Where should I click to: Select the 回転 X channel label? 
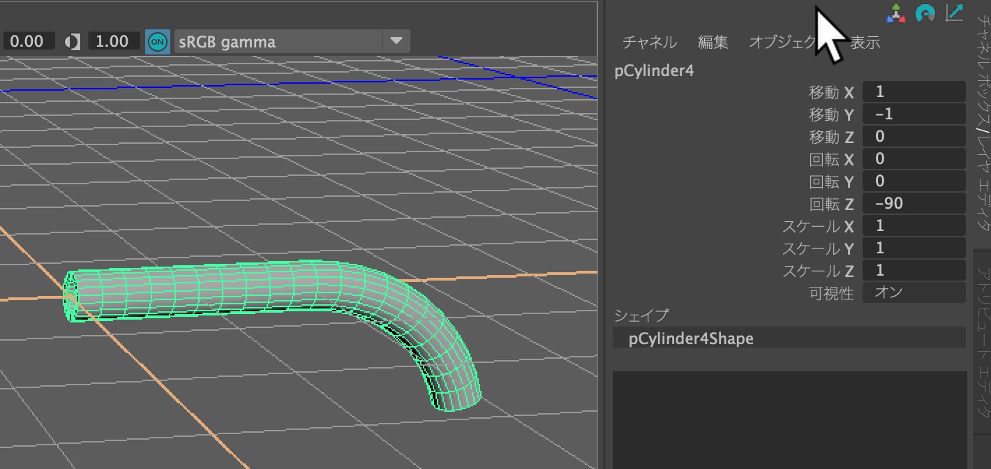pos(831,159)
